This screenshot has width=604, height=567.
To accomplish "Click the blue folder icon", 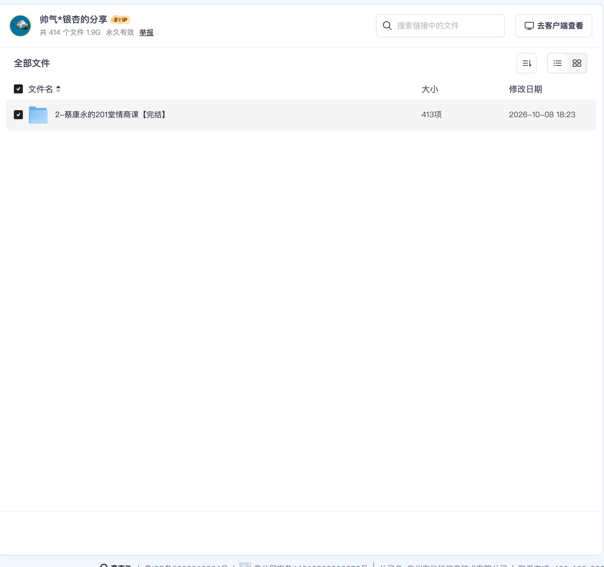I will pos(38,115).
